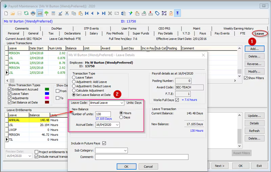Click the blue tag icon in toolbar
271x172 pixels.
click(x=157, y=13)
